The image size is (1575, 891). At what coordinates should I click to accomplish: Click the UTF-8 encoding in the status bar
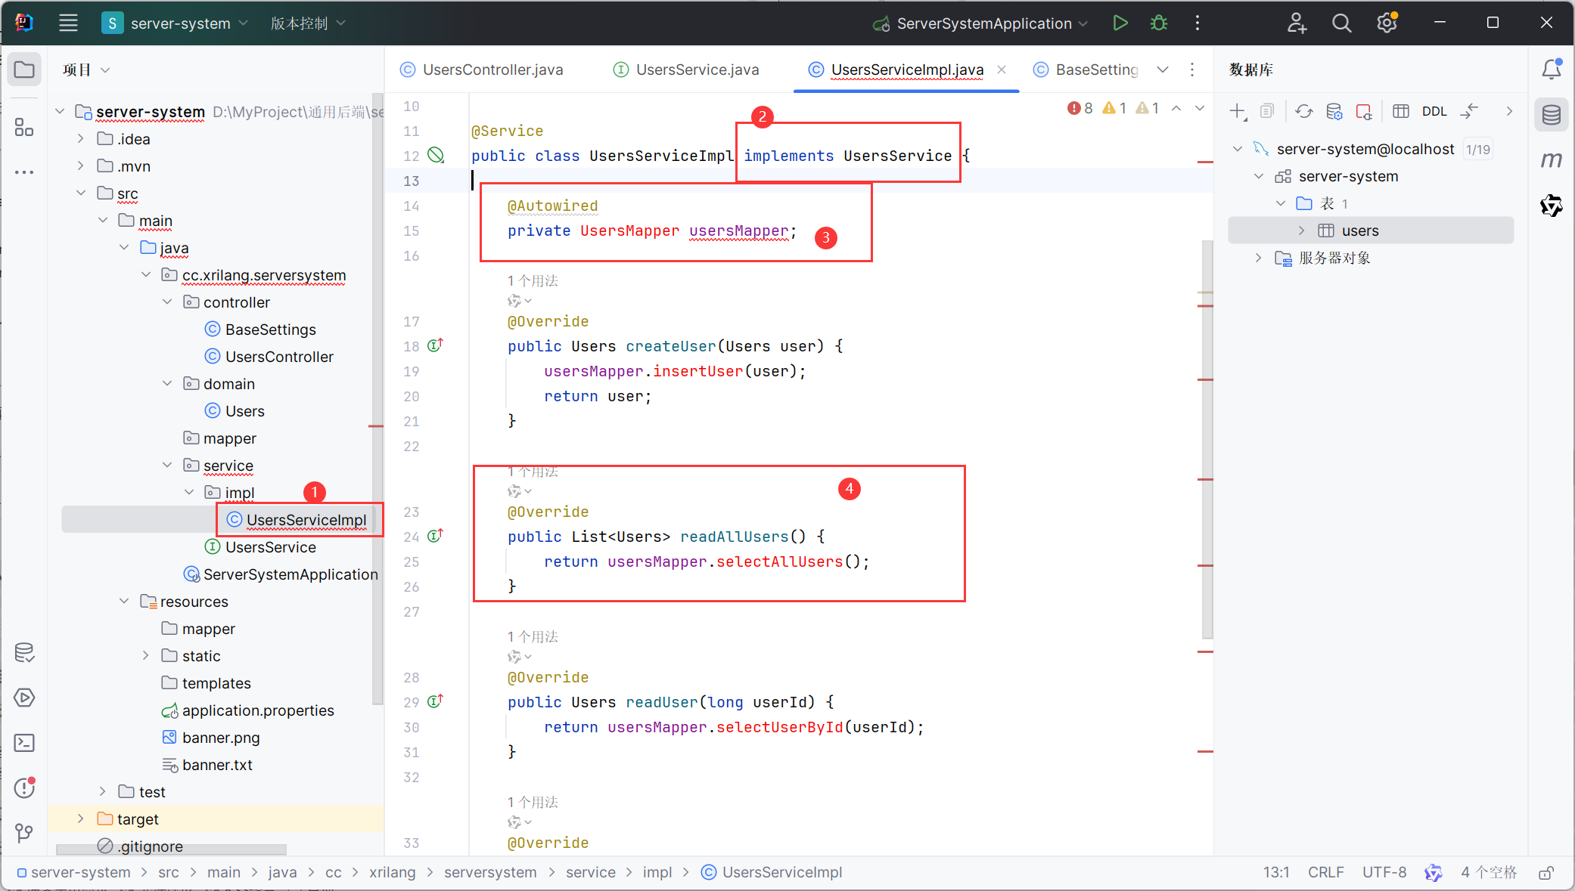pos(1384,873)
